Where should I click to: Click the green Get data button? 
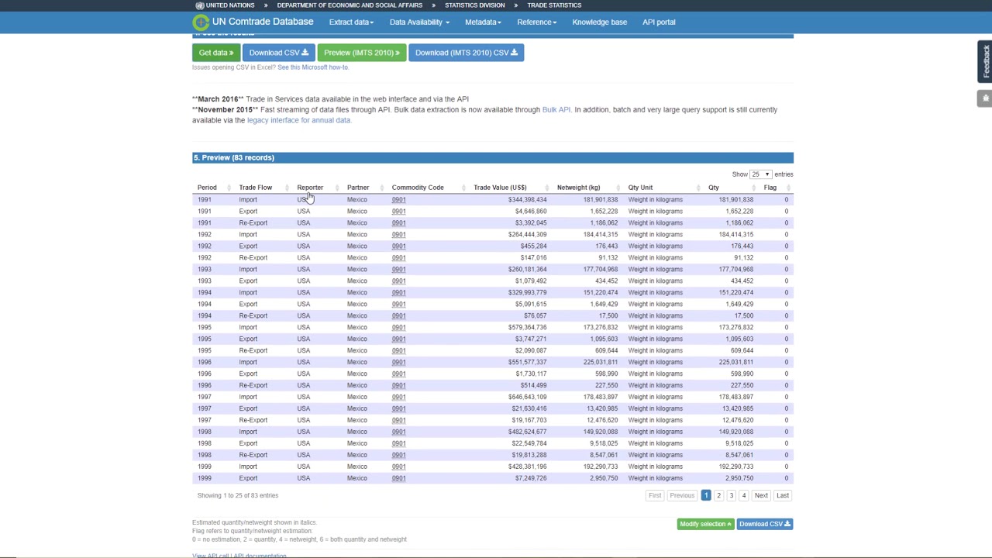216,53
